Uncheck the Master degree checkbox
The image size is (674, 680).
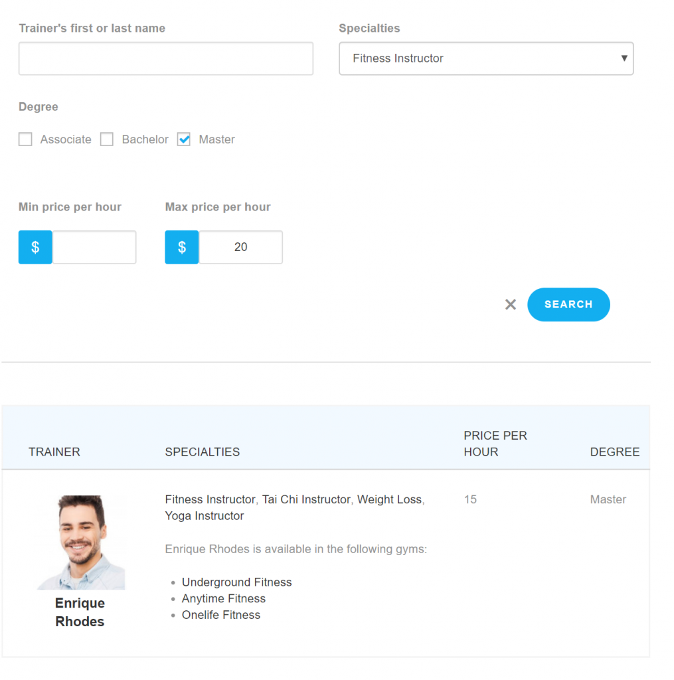(184, 139)
